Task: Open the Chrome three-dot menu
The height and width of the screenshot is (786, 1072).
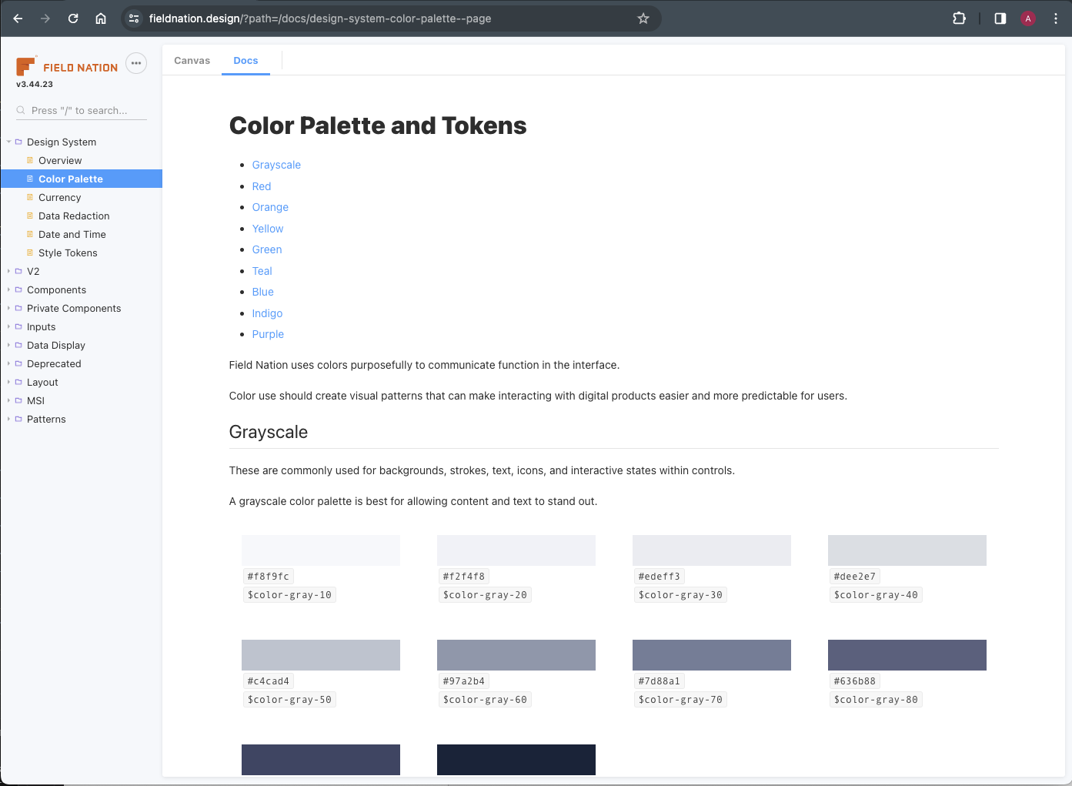Action: click(1055, 18)
